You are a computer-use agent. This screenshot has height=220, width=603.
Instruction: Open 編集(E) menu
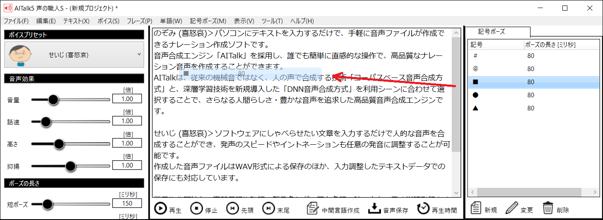(x=46, y=21)
